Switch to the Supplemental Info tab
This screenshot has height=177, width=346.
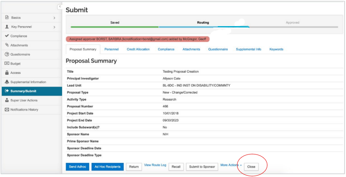click(248, 49)
